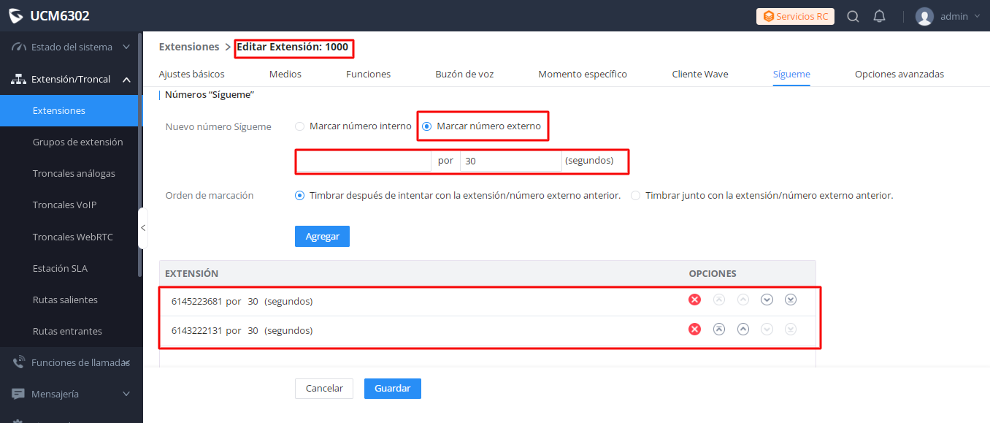
Task: Collapse Extensión/Troncal menu
Action: click(x=71, y=79)
